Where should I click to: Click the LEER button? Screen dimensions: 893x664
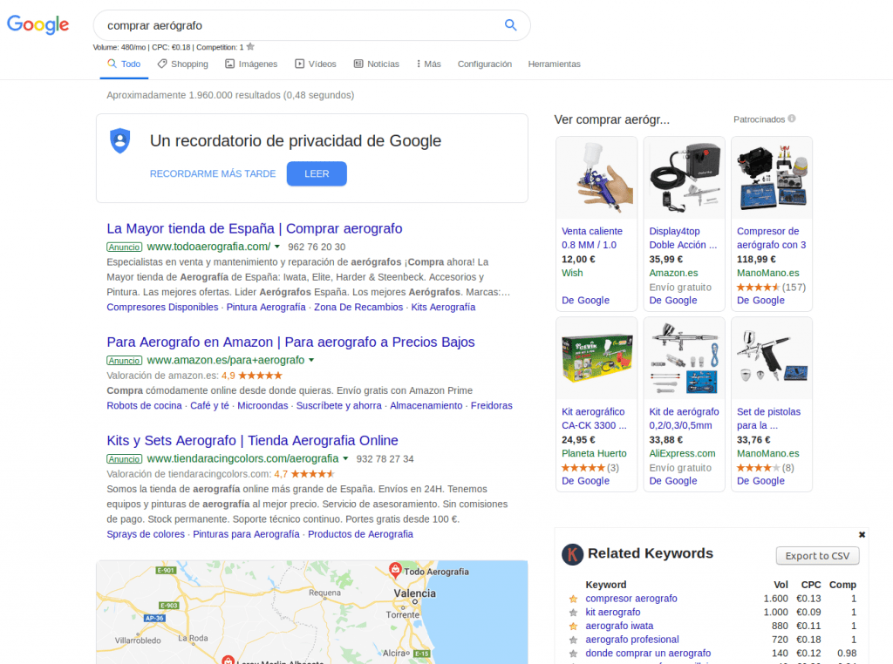317,173
